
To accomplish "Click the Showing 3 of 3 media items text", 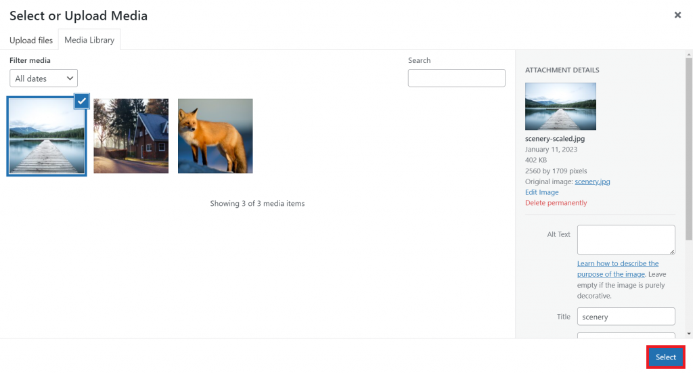I will tap(257, 203).
